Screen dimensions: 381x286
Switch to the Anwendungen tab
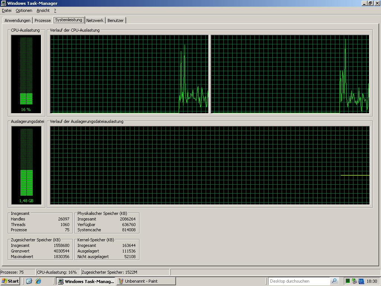pyautogui.click(x=17, y=20)
